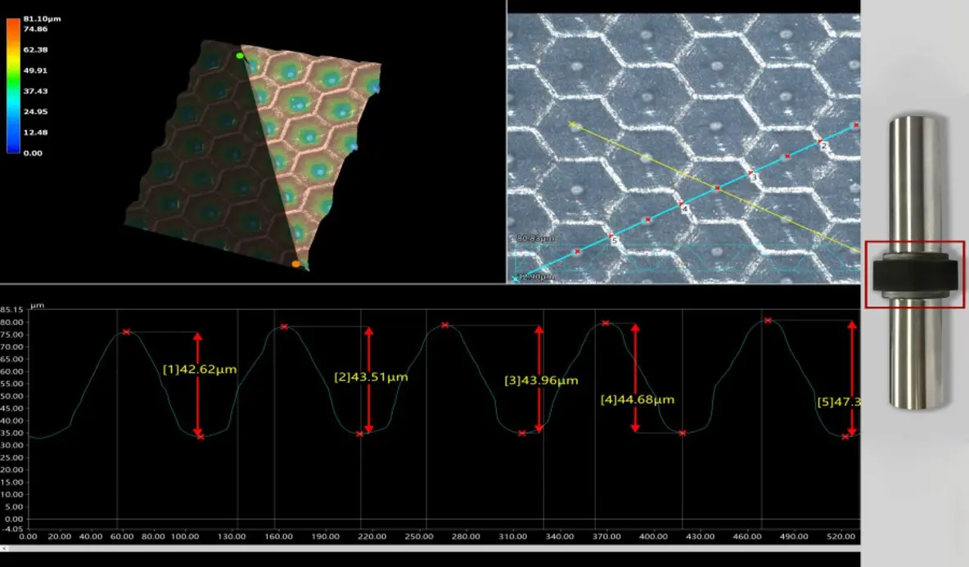Select the [4]44.68µm measurement label

coord(637,399)
